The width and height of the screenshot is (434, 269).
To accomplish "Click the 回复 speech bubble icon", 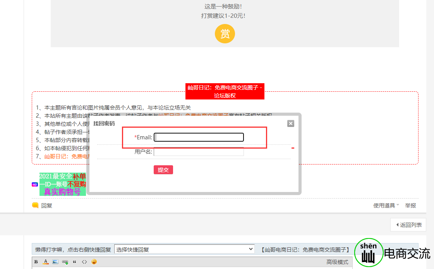I will click(35, 206).
